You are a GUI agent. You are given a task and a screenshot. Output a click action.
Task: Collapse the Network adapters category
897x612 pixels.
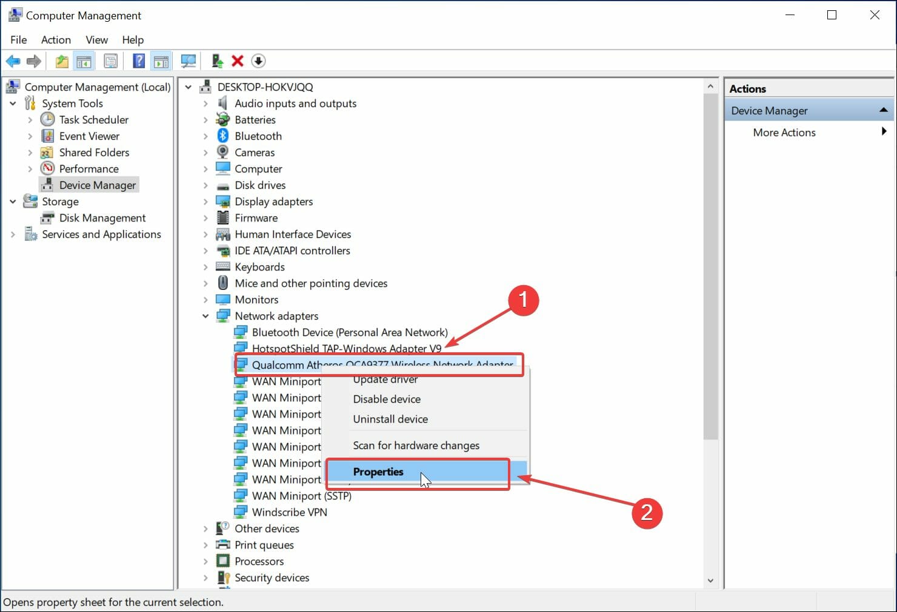coord(205,316)
